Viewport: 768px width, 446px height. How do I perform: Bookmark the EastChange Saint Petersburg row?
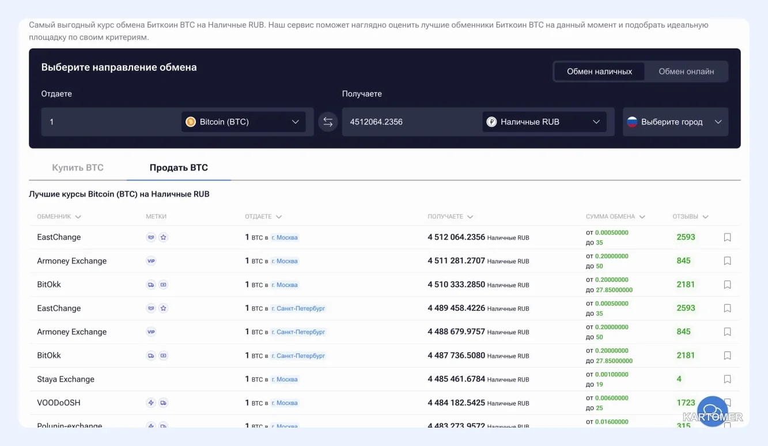(x=727, y=308)
